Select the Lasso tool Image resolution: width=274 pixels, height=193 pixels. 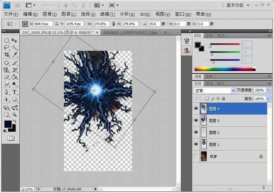click(x=7, y=47)
